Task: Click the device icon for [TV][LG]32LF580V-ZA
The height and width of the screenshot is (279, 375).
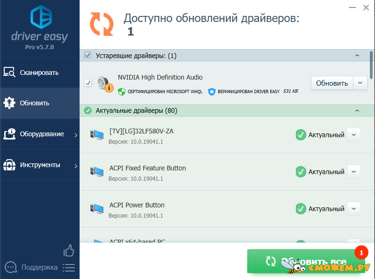Action: pos(97,135)
